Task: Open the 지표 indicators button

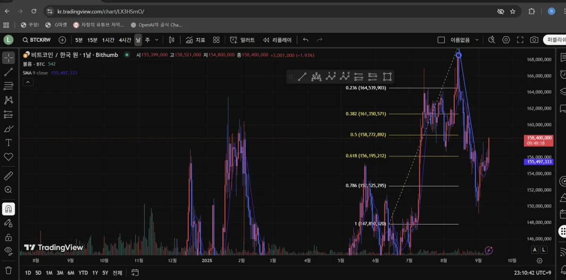Action: [195, 40]
